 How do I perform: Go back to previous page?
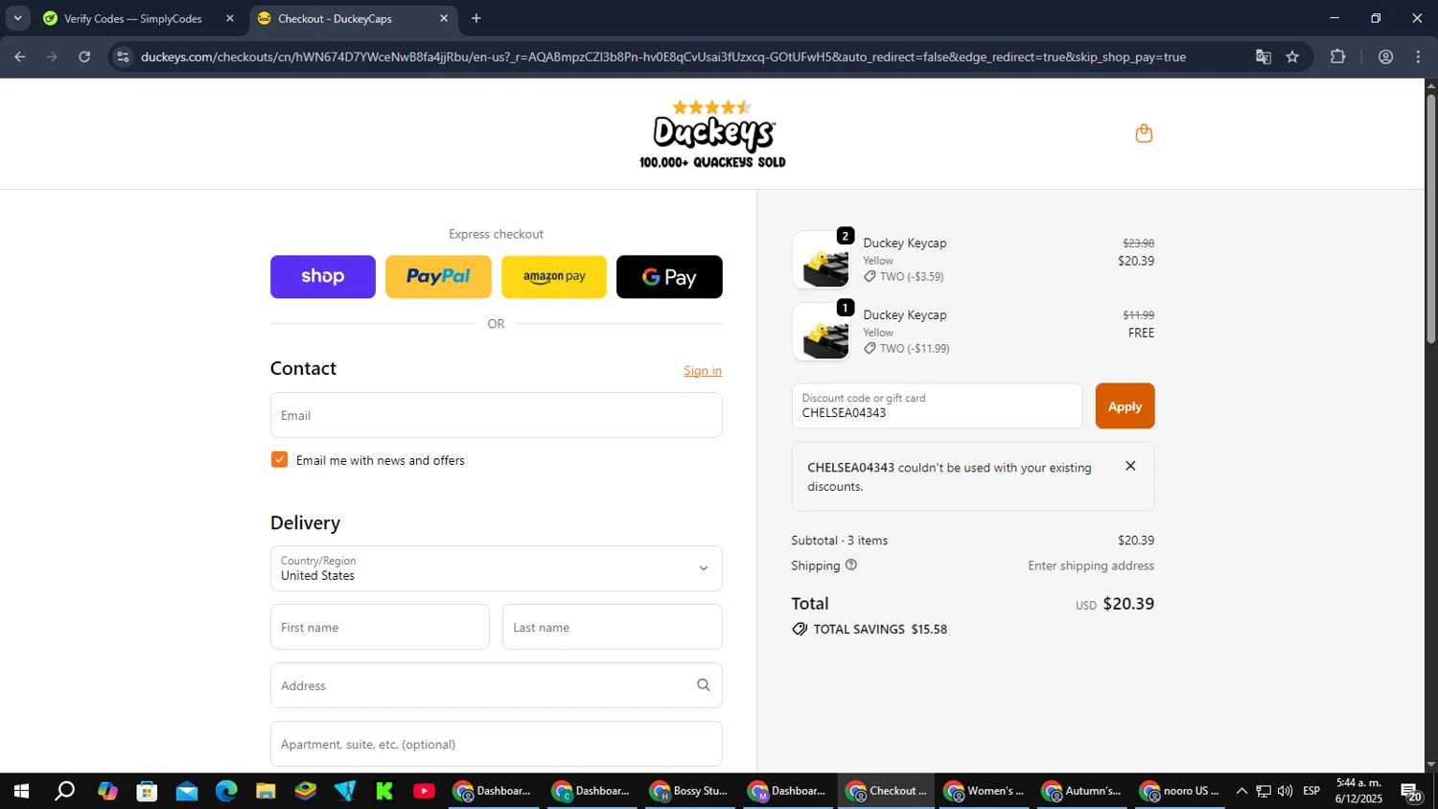pos(19,57)
